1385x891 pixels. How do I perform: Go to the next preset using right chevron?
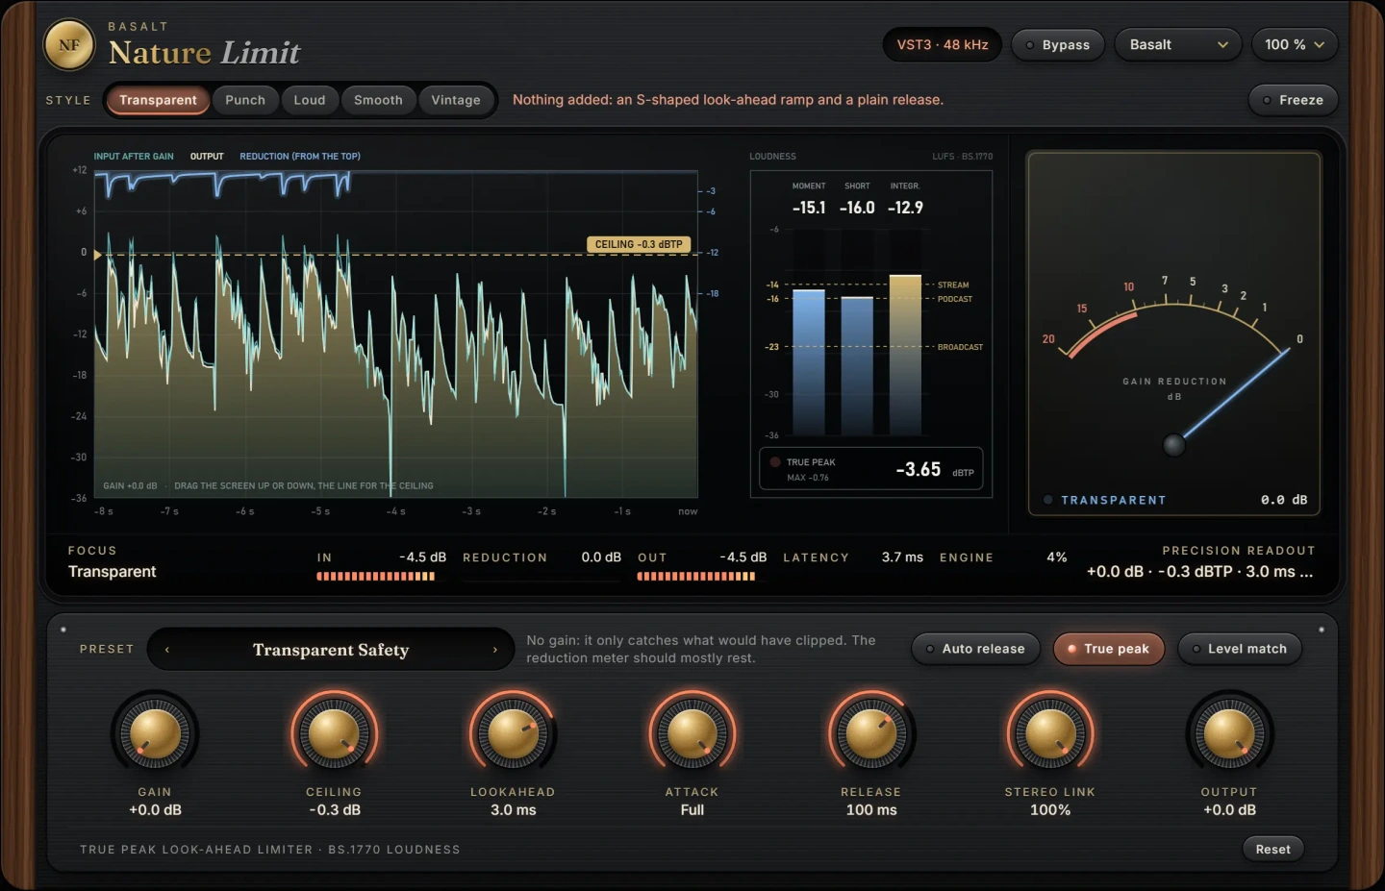(495, 650)
